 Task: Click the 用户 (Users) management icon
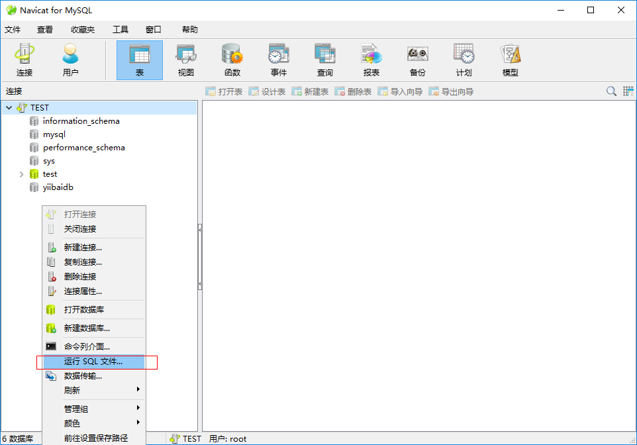71,59
